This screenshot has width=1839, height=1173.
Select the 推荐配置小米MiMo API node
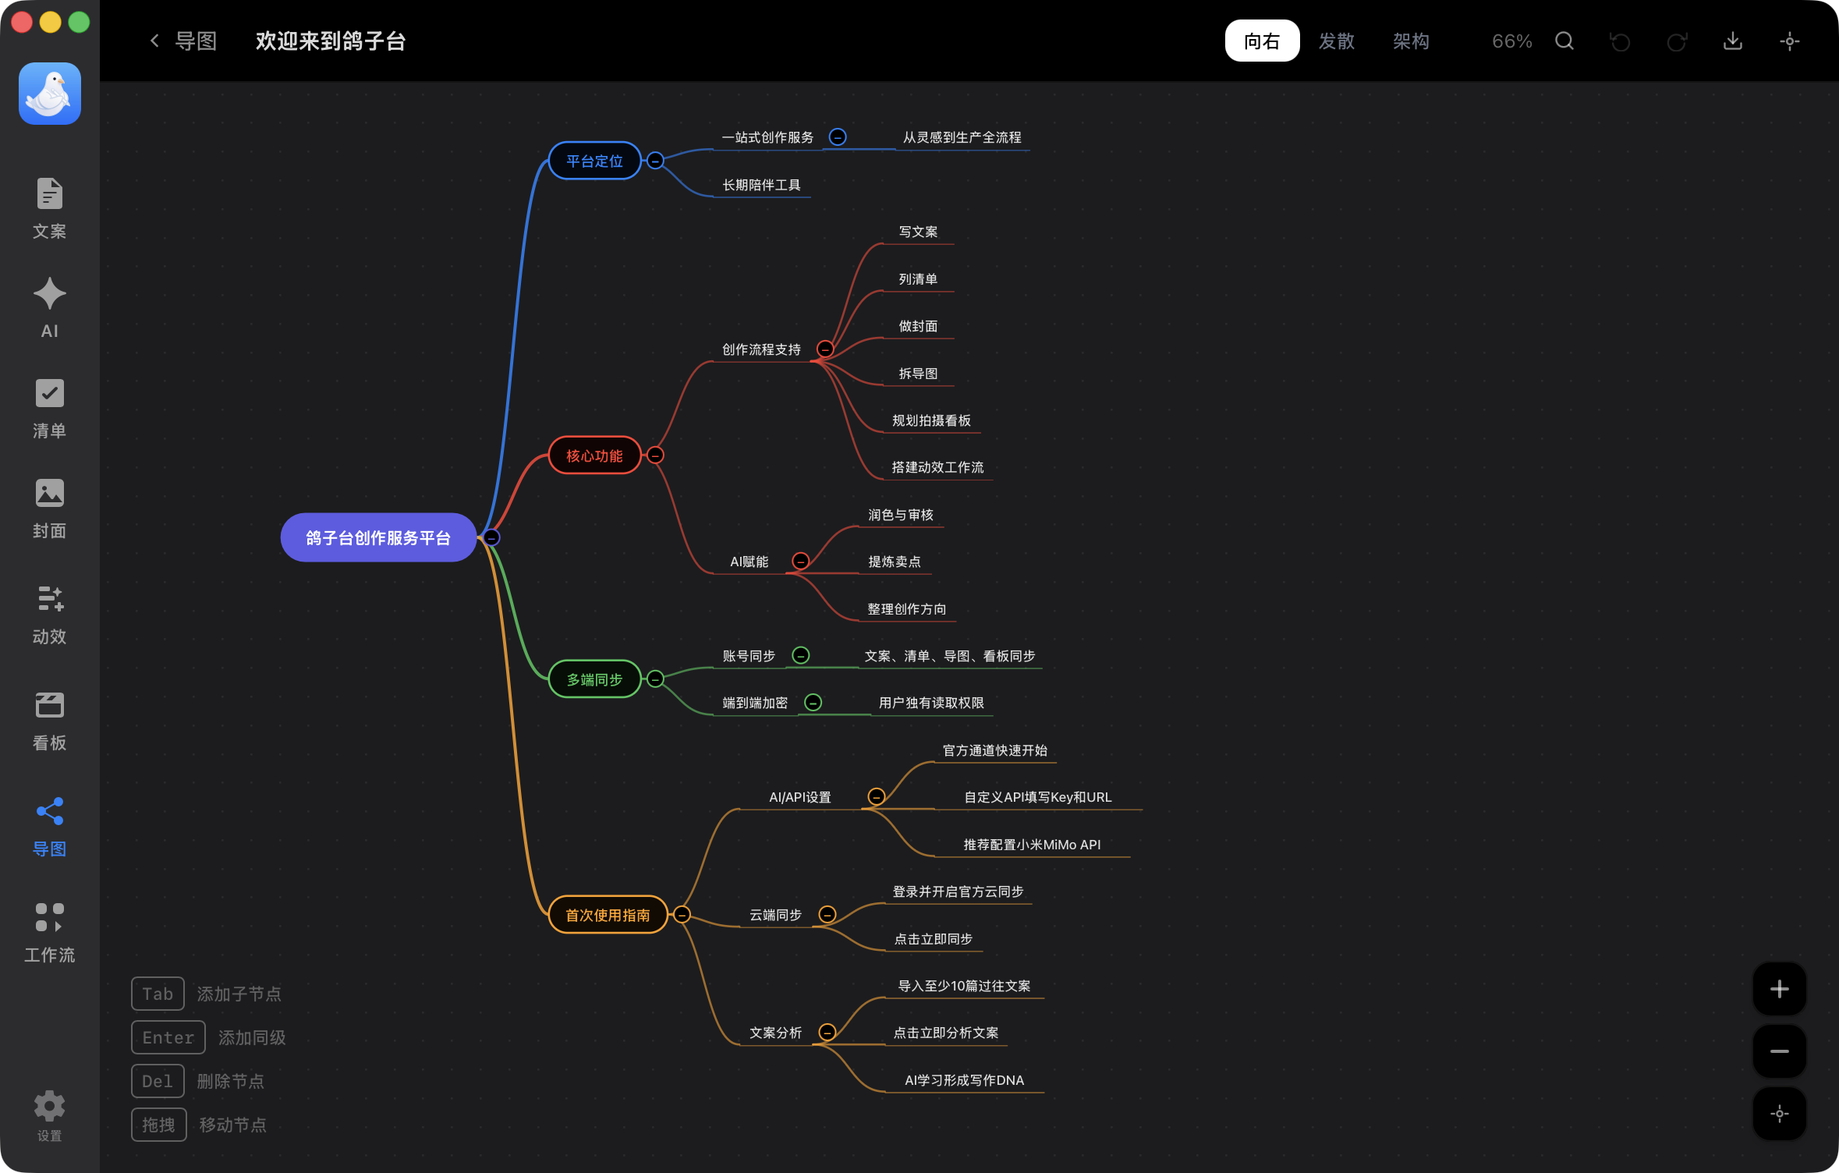[1032, 845]
